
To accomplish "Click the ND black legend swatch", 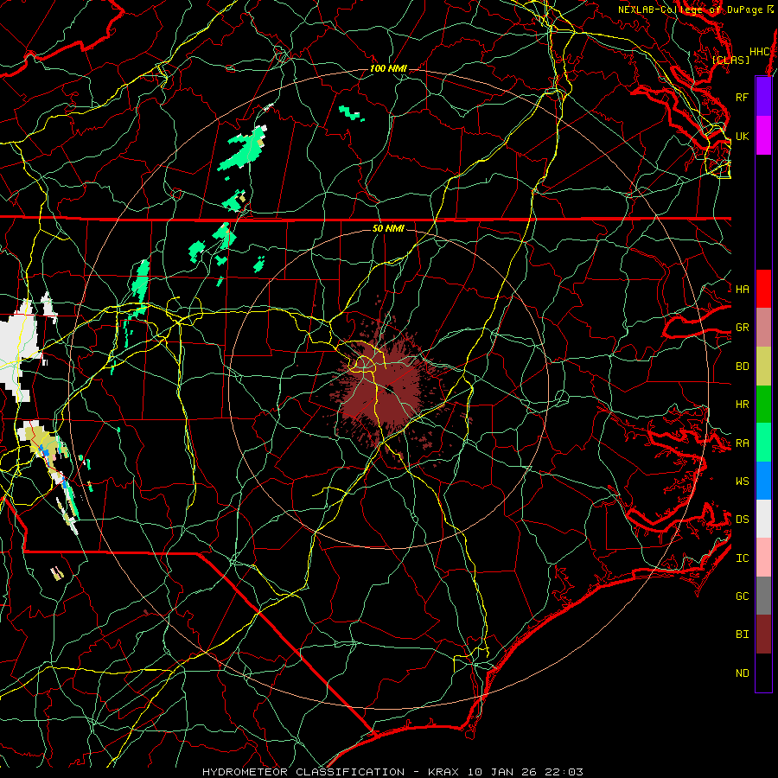I will [763, 673].
